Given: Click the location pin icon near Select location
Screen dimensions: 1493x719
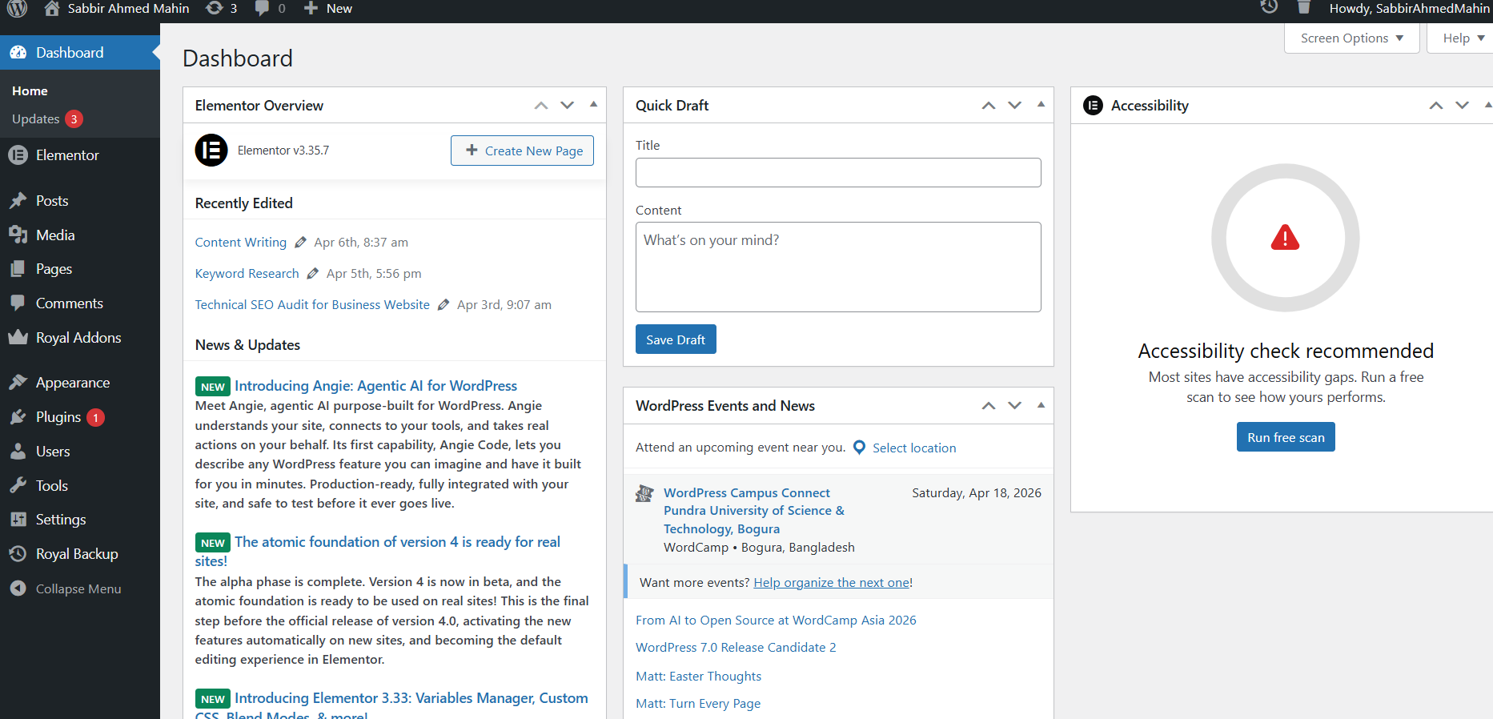Looking at the screenshot, I should click(x=859, y=448).
